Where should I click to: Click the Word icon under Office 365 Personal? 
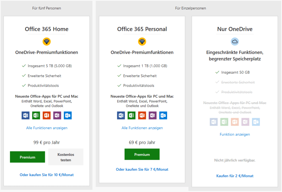(x=121, y=115)
